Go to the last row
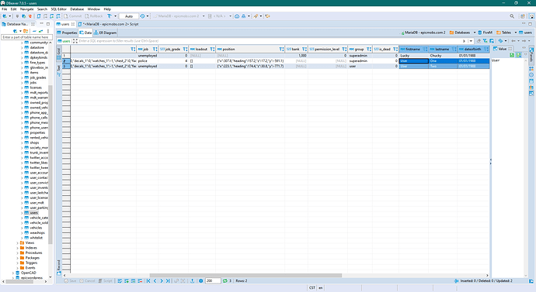 tap(168, 280)
